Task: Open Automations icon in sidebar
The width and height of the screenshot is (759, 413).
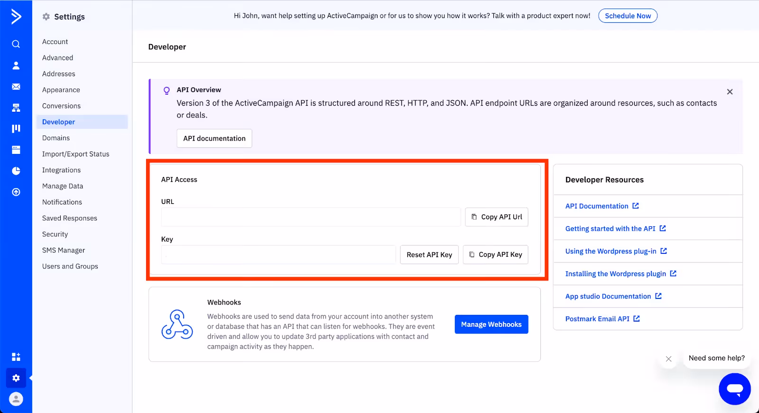Action: [x=16, y=108]
